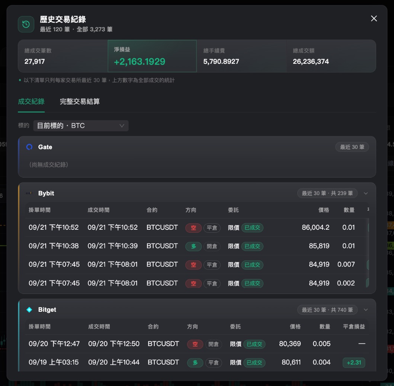Click Bybit header title text
This screenshot has width=394, height=386.
(46, 193)
